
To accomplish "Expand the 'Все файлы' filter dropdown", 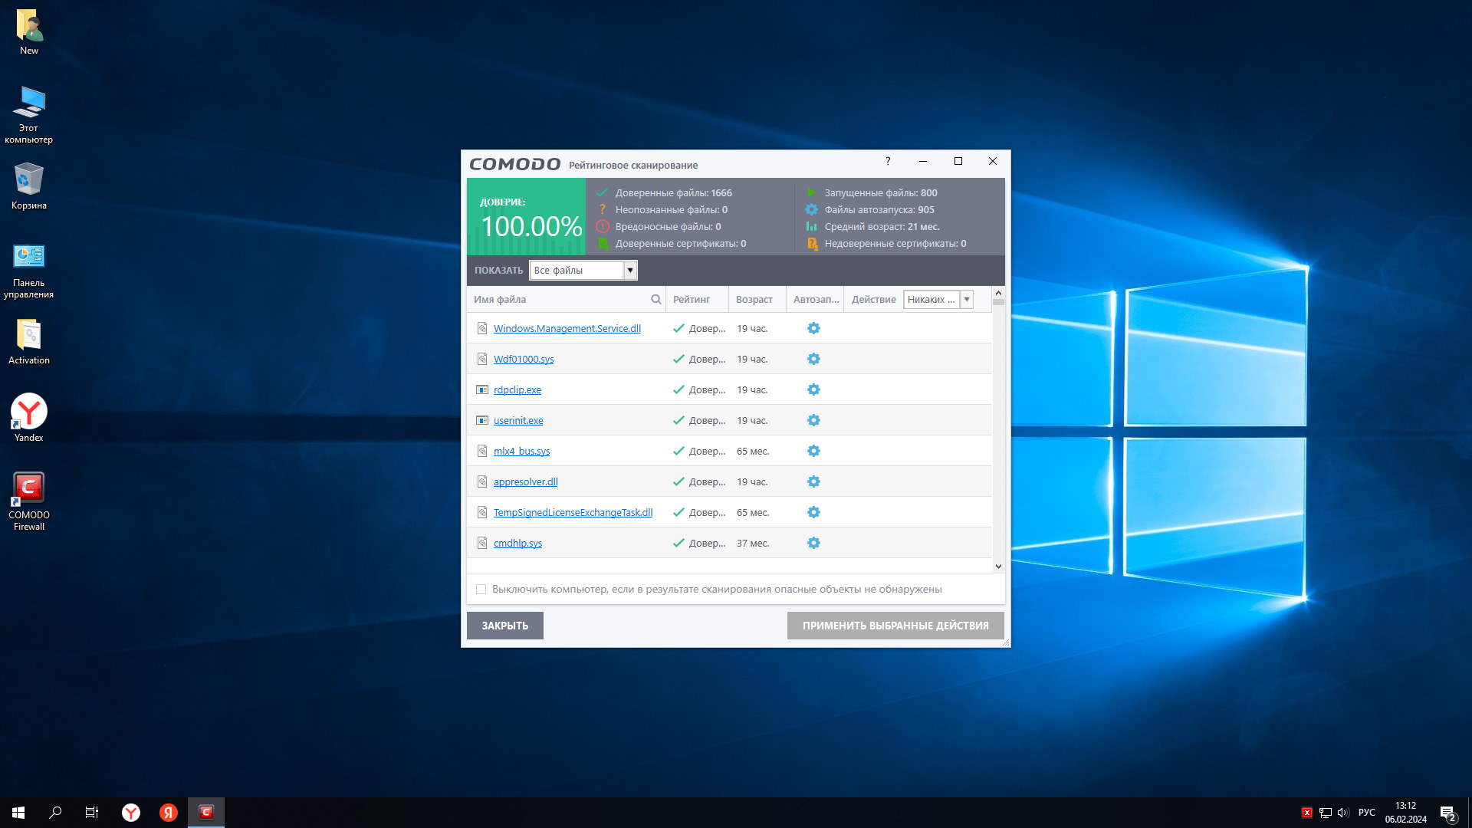I will tap(629, 270).
